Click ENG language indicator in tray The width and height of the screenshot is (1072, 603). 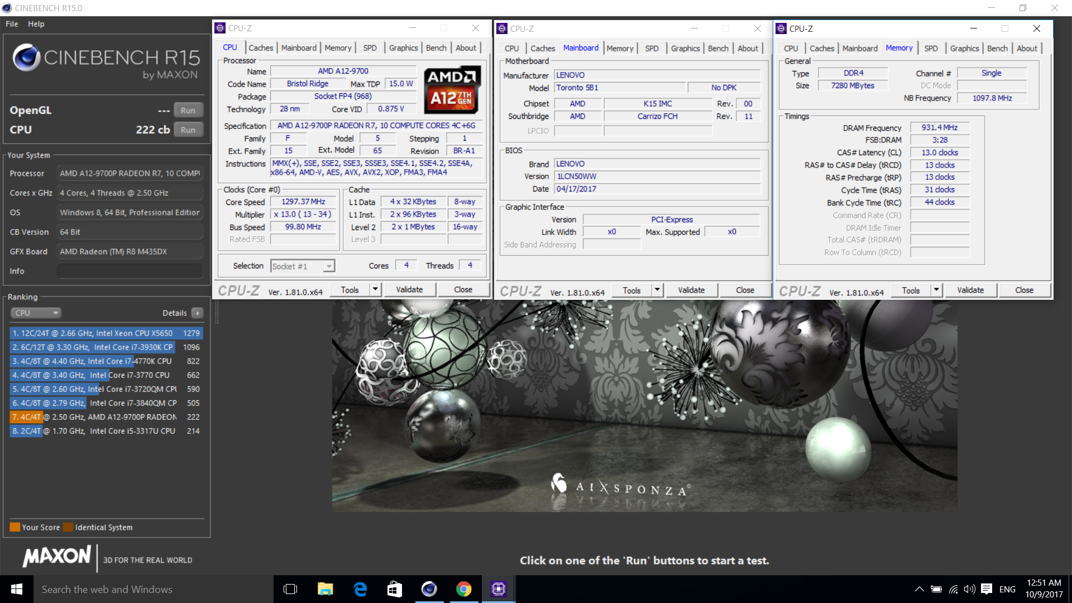pyautogui.click(x=1007, y=589)
